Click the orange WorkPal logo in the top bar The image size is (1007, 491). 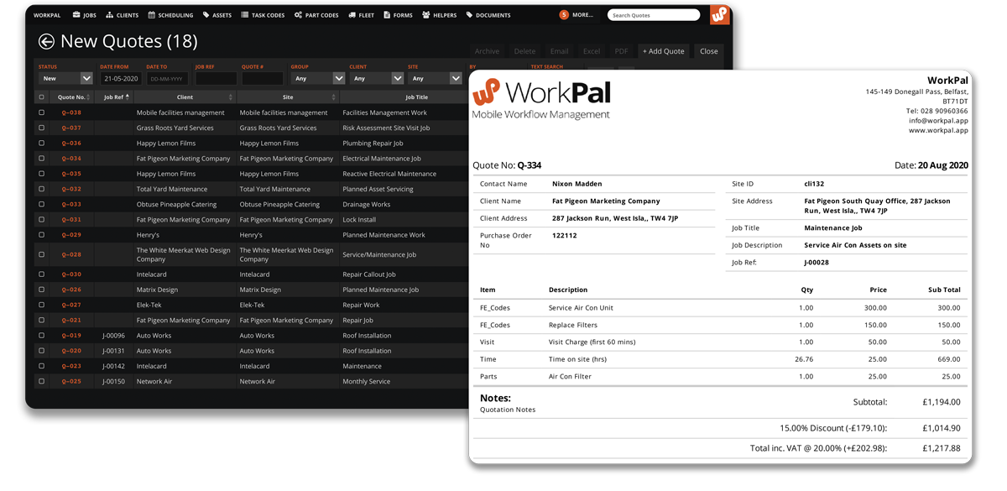pos(719,15)
